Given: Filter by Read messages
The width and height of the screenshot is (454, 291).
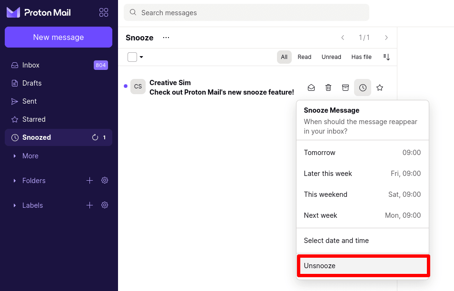Looking at the screenshot, I should [304, 57].
